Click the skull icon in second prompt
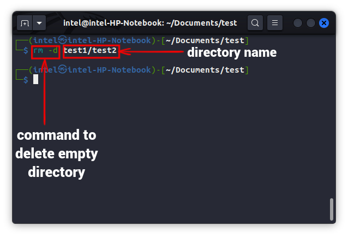The height and width of the screenshot is (237, 348). tap(63, 70)
